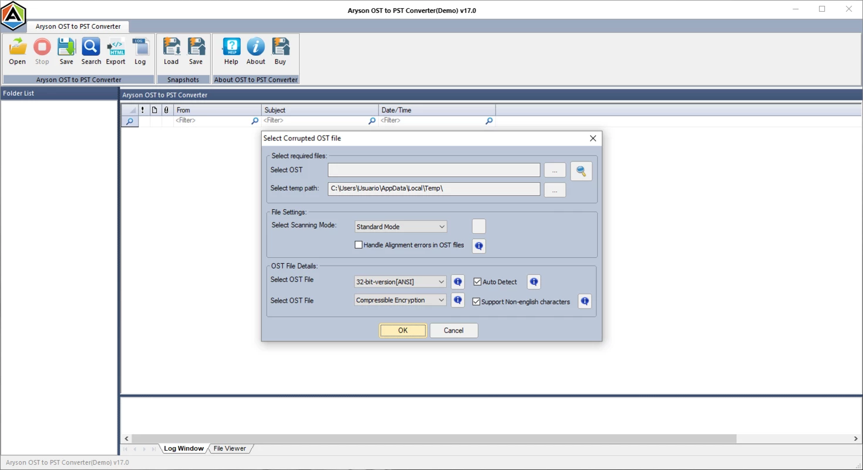Click the About info icon
Screen dimensions: 863x470
(256, 51)
